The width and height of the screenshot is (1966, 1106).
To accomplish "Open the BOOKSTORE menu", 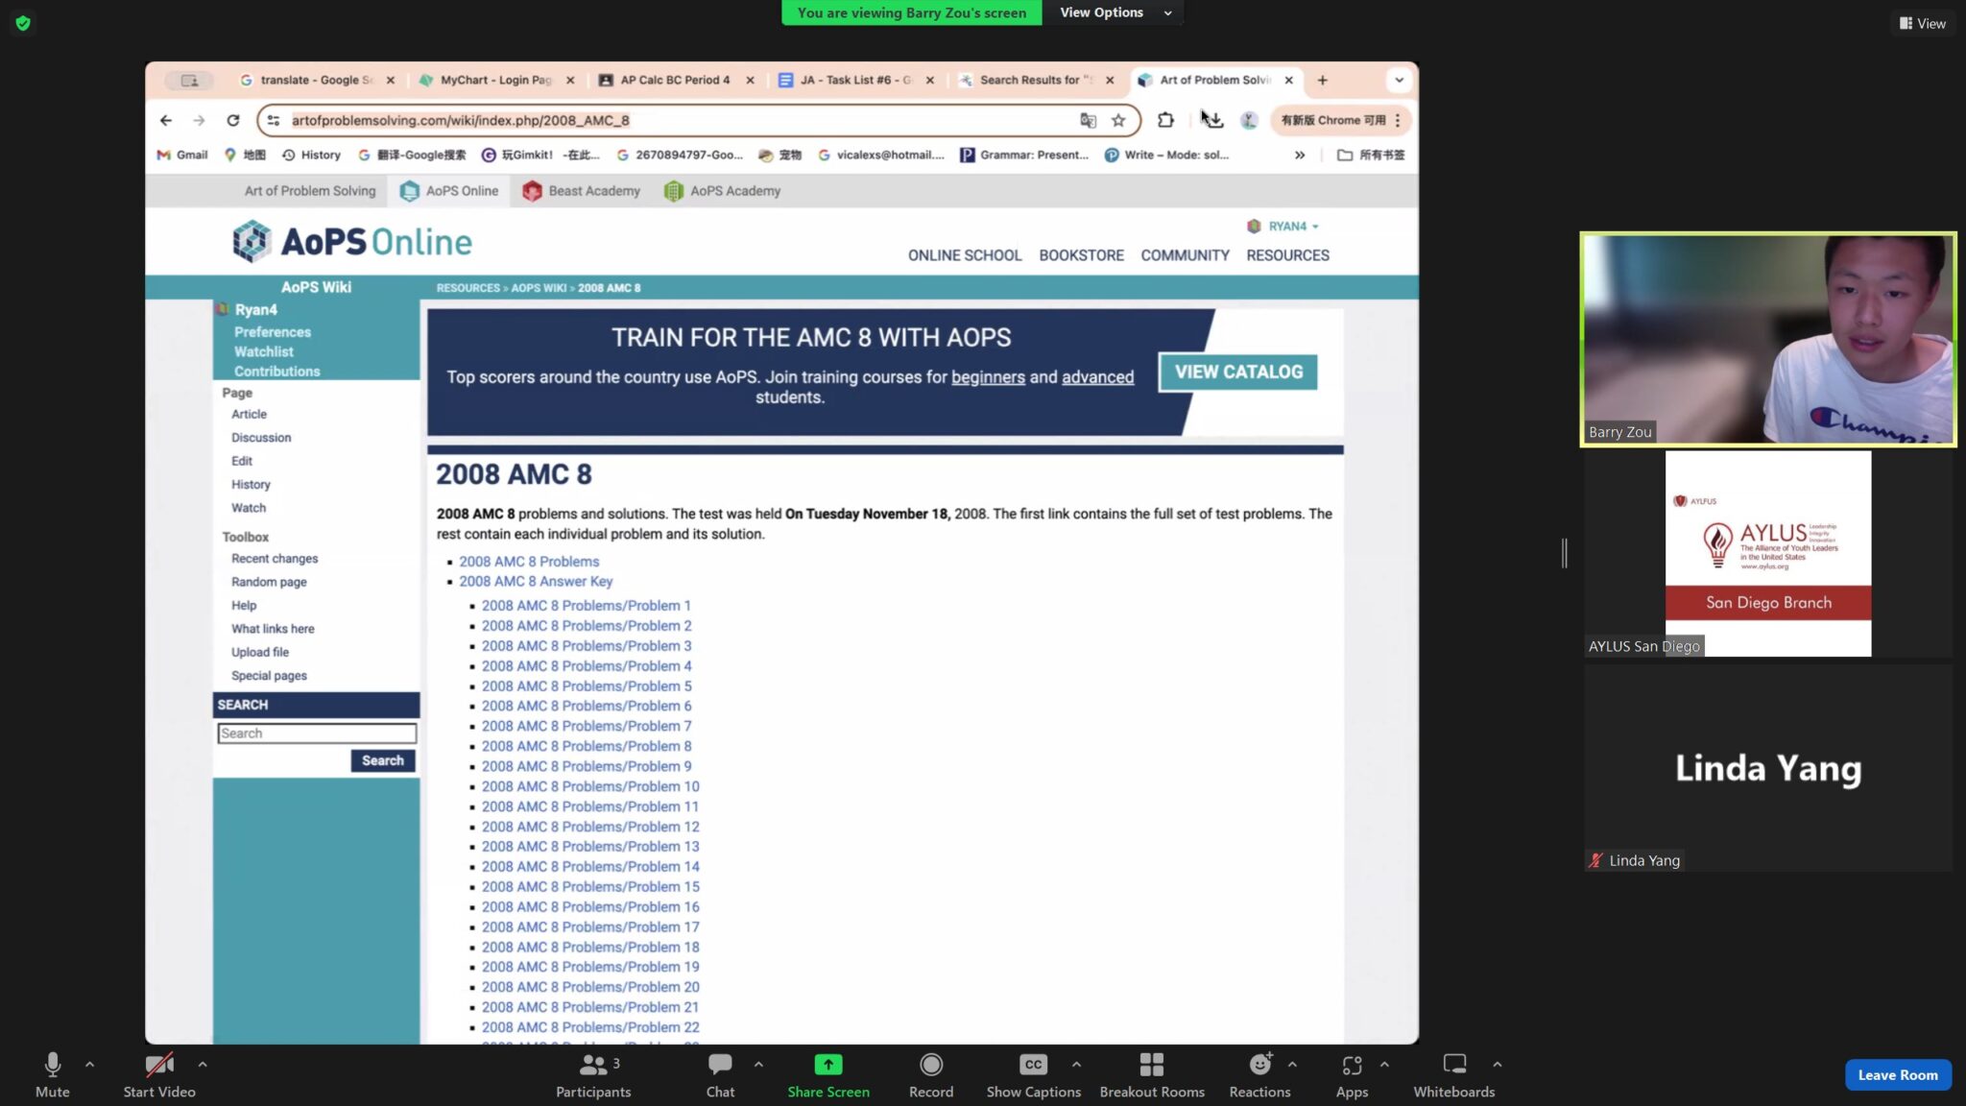I will (1081, 255).
